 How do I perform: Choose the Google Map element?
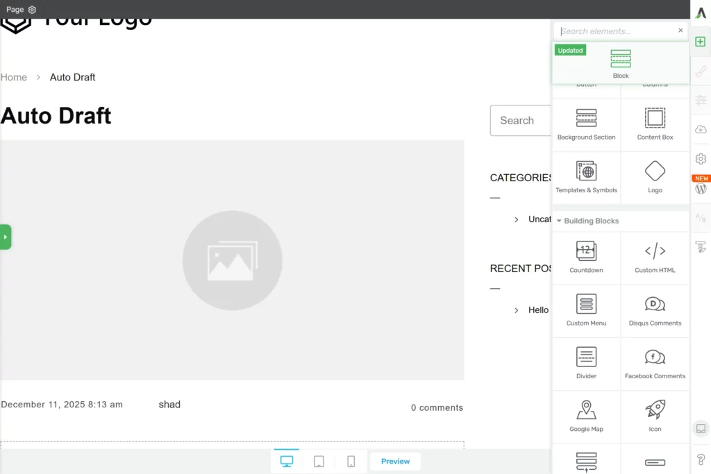(586, 416)
